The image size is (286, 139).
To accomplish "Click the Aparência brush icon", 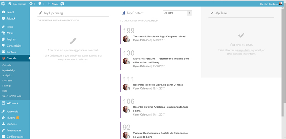I will tap(3, 111).
